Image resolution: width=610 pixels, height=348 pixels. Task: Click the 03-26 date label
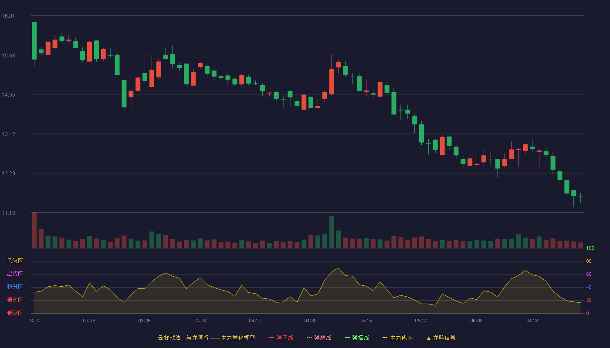(144, 321)
